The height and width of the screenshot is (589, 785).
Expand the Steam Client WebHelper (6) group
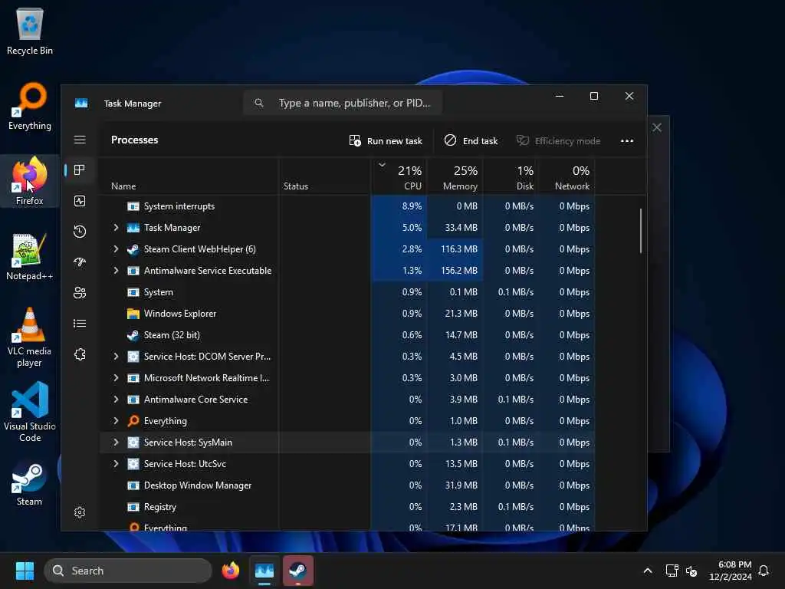(x=117, y=249)
